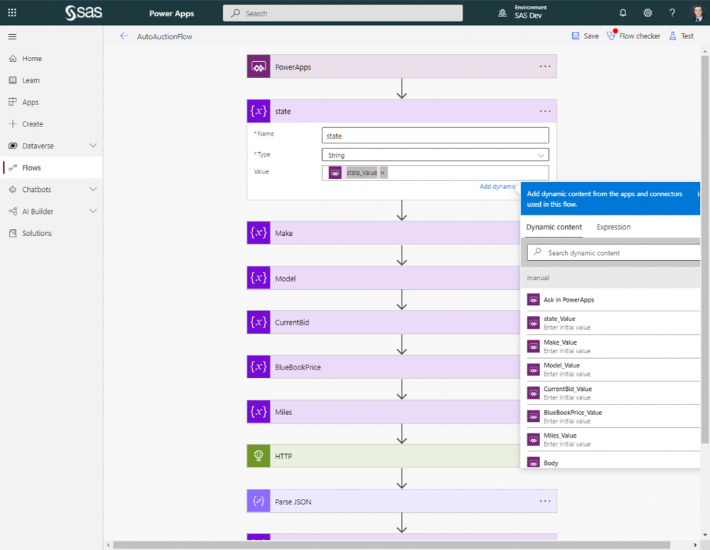Switch to the Expression tab

point(613,227)
